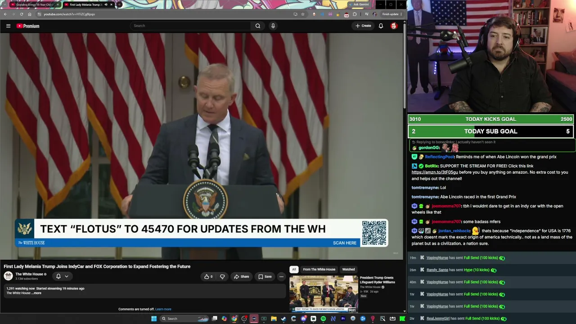Mute the First Lady Melania Trump tab
Viewport: 576px width, 324px height.
[106, 4]
